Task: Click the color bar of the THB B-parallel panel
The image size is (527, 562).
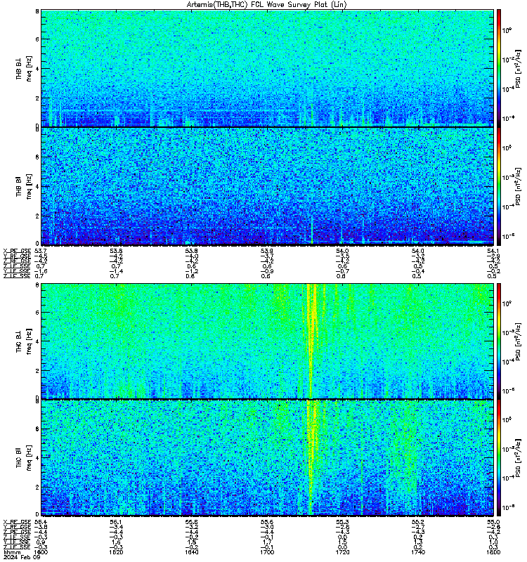Action: pyautogui.click(x=499, y=186)
